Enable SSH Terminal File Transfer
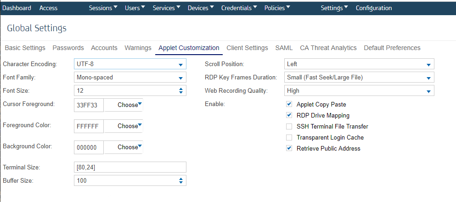456x202 pixels. click(289, 127)
